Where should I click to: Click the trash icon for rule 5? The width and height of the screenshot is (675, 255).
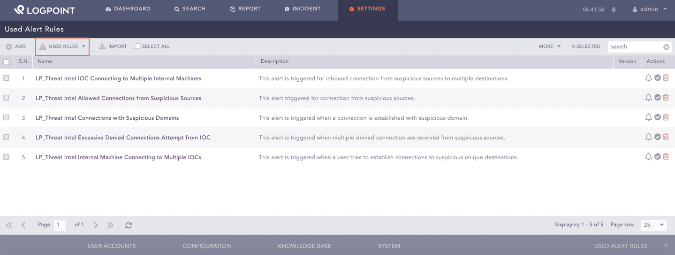point(666,157)
